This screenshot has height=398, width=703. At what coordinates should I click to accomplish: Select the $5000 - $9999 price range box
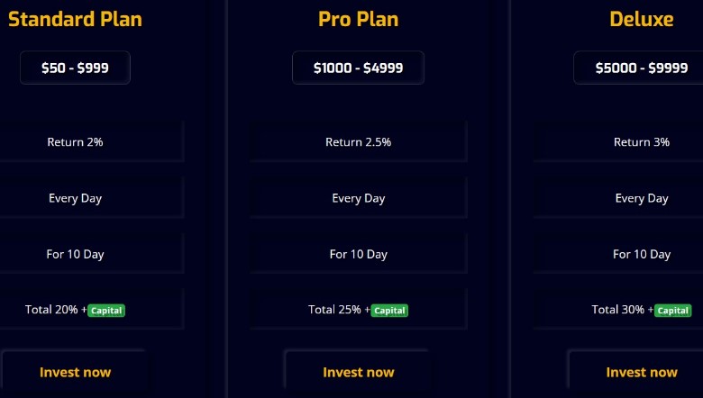642,68
